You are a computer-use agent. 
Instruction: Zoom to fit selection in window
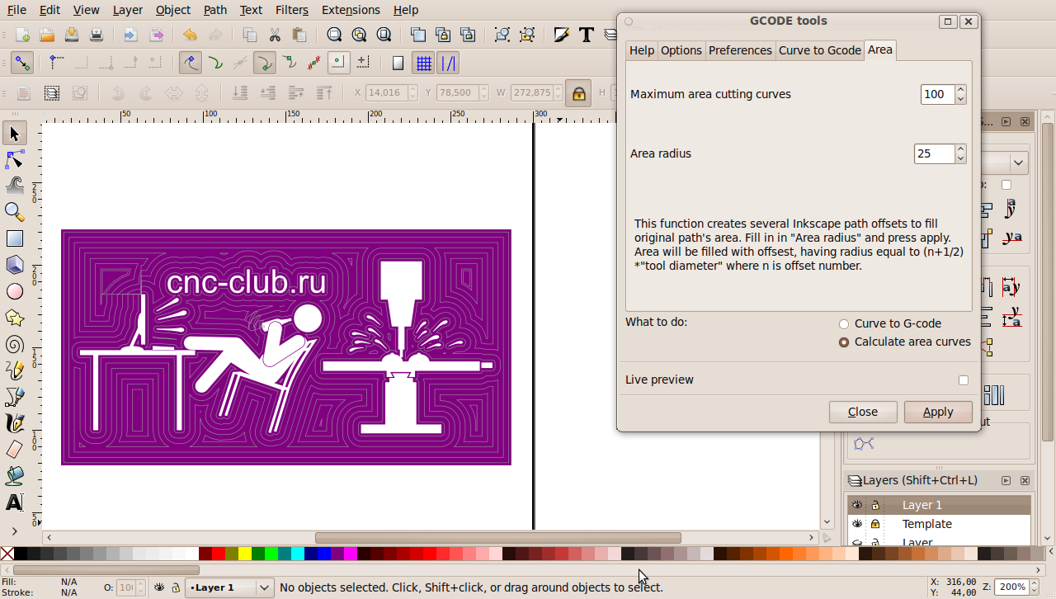pos(334,35)
